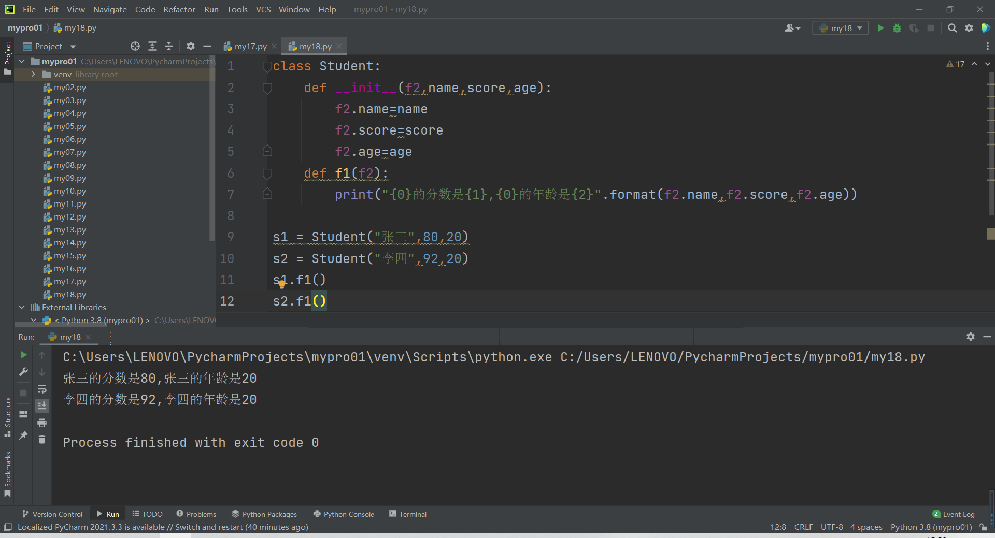Screen dimensions: 995x538
Task: Stop the process via the toolbar stop icon
Action: 931,28
